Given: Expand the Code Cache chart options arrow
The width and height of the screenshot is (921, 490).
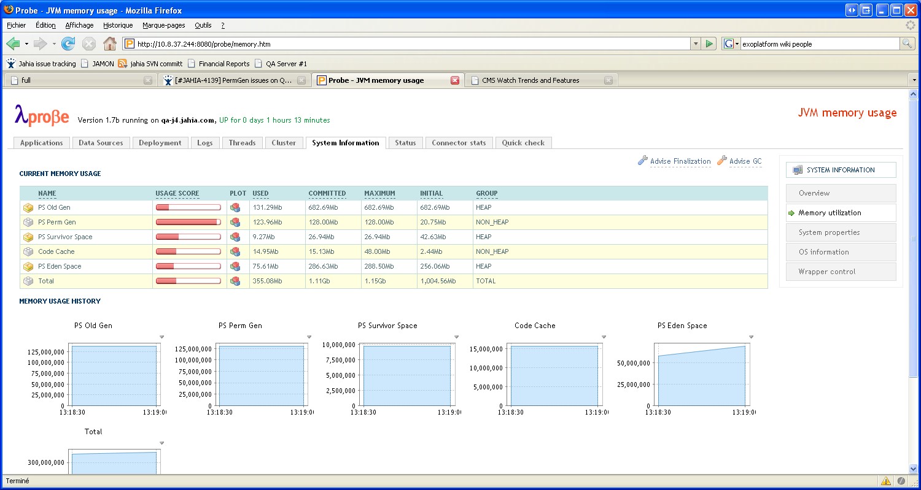Looking at the screenshot, I should 604,337.
